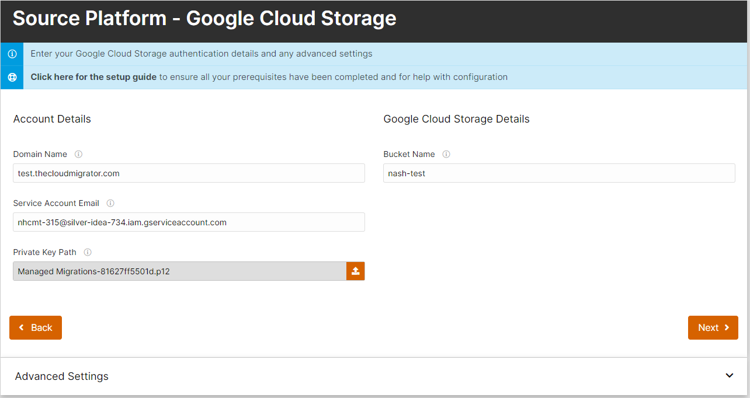Focus the Service Account Email field
The width and height of the screenshot is (750, 398).
coord(189,222)
